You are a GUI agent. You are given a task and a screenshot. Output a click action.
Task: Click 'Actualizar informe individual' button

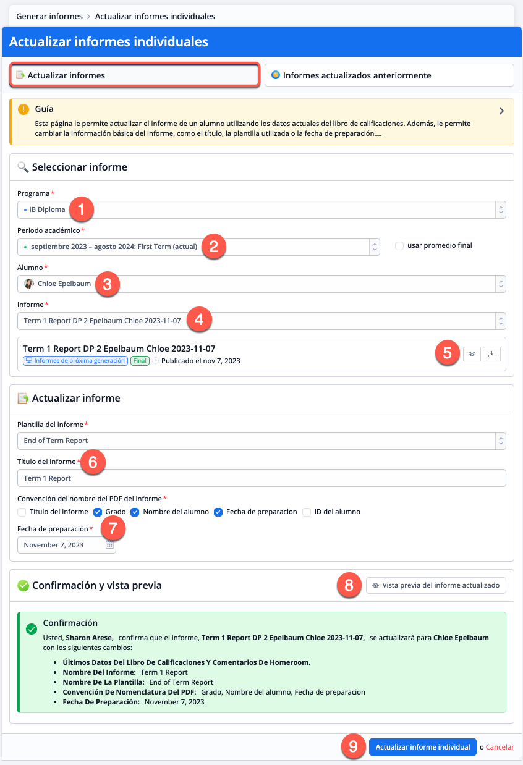[423, 747]
